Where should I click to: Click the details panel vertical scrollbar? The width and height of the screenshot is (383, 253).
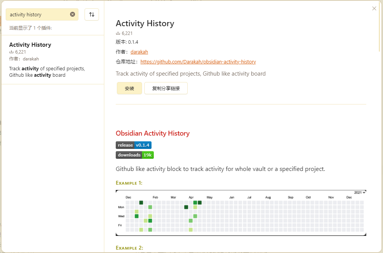pyautogui.click(x=380, y=30)
